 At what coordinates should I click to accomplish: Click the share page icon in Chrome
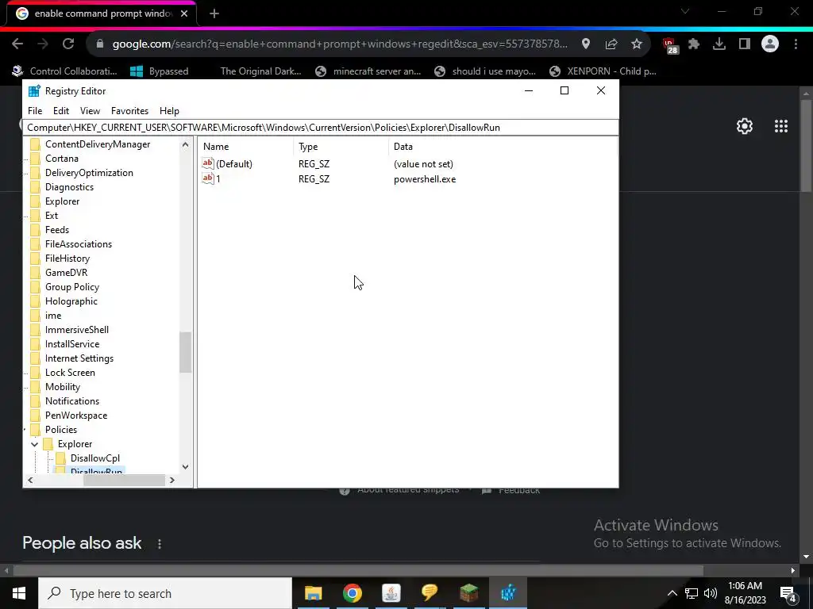point(611,44)
